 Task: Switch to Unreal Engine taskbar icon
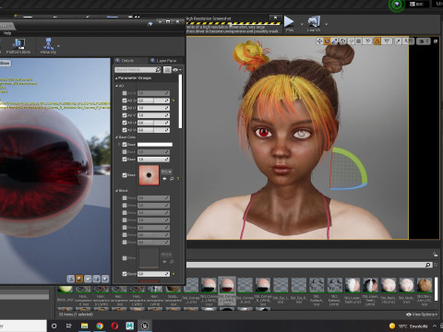[145, 326]
